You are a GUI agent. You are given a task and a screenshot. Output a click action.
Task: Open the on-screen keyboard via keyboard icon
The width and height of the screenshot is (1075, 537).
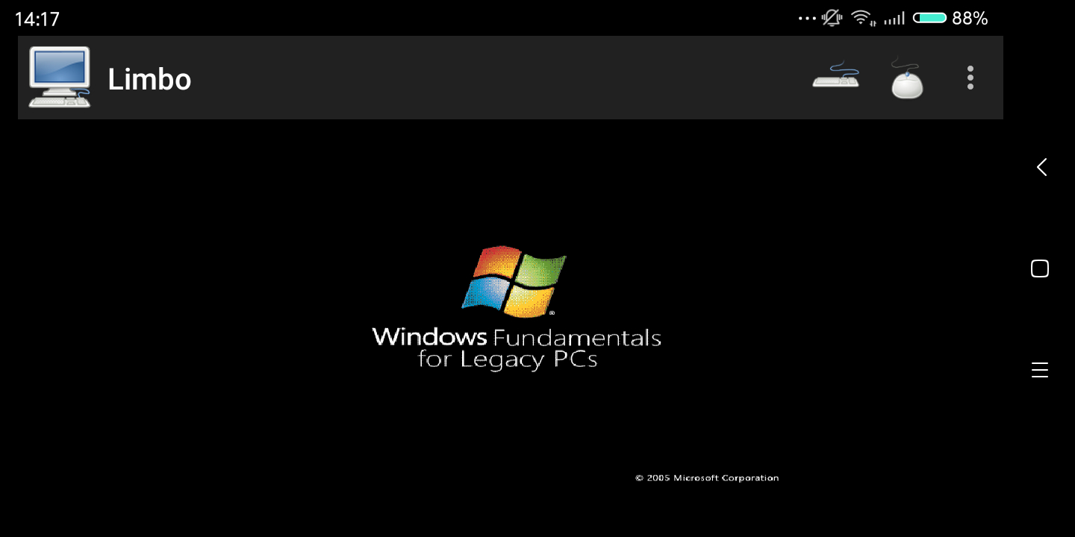click(x=835, y=75)
